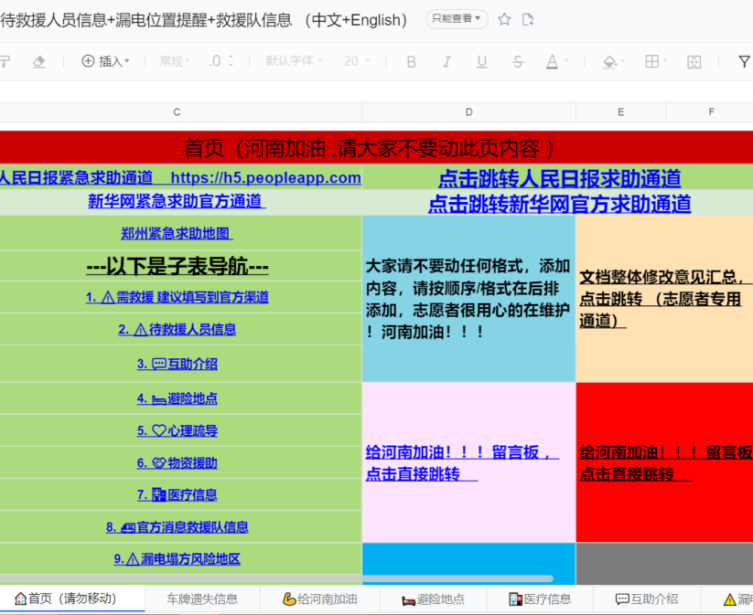Select the eraser clear-format tool

pyautogui.click(x=38, y=61)
